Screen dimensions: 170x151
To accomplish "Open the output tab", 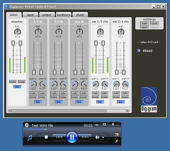I will click(x=47, y=15).
